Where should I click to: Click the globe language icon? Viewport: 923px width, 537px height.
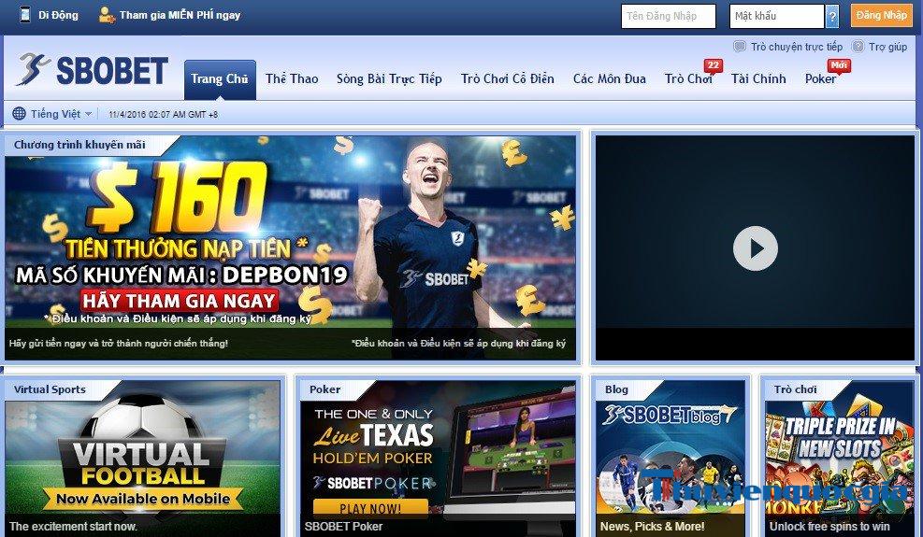tap(19, 114)
